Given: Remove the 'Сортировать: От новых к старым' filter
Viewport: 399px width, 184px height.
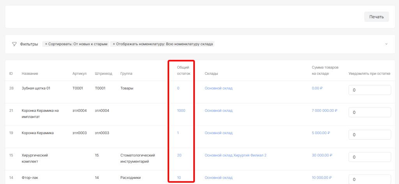Looking at the screenshot, I should [46, 44].
